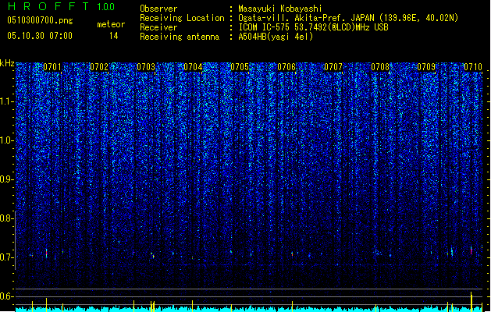491x312 pixels.
Task: Click receiver value ICOM IC-575 53.7492 MHz USB
Action: pyautogui.click(x=313, y=27)
